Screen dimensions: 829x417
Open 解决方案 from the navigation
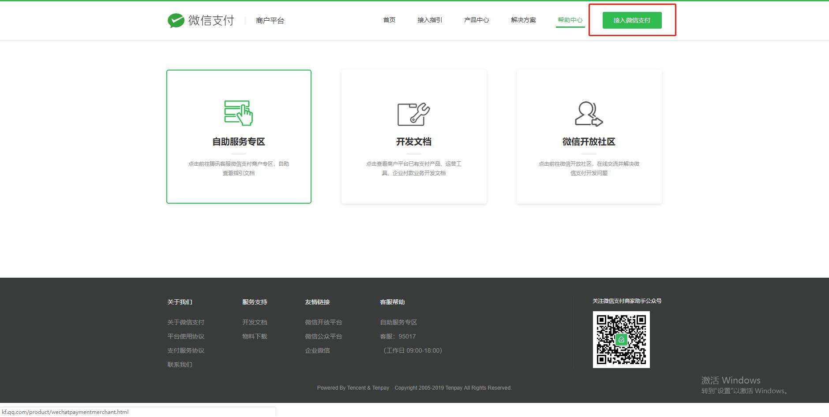(523, 20)
